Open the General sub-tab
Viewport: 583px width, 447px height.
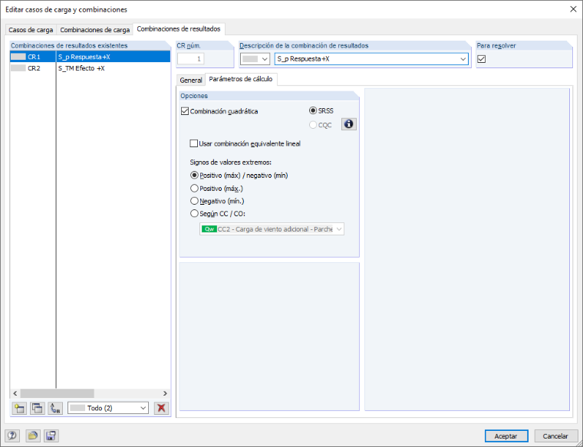point(191,80)
